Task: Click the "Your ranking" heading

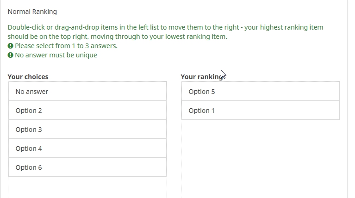Action: 201,77
